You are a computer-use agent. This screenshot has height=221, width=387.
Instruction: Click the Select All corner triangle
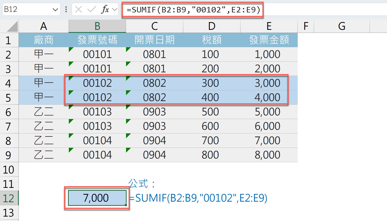pos(12,26)
